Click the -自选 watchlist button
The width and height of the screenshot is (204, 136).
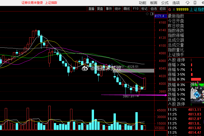coord(153,9)
